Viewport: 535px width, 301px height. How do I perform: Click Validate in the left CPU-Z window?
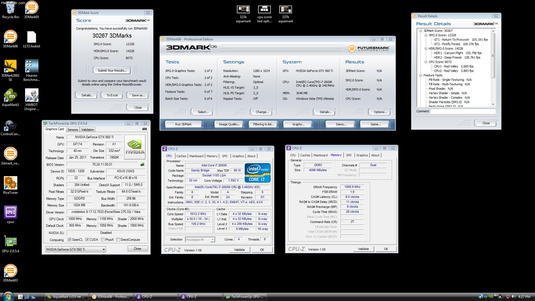point(239,250)
